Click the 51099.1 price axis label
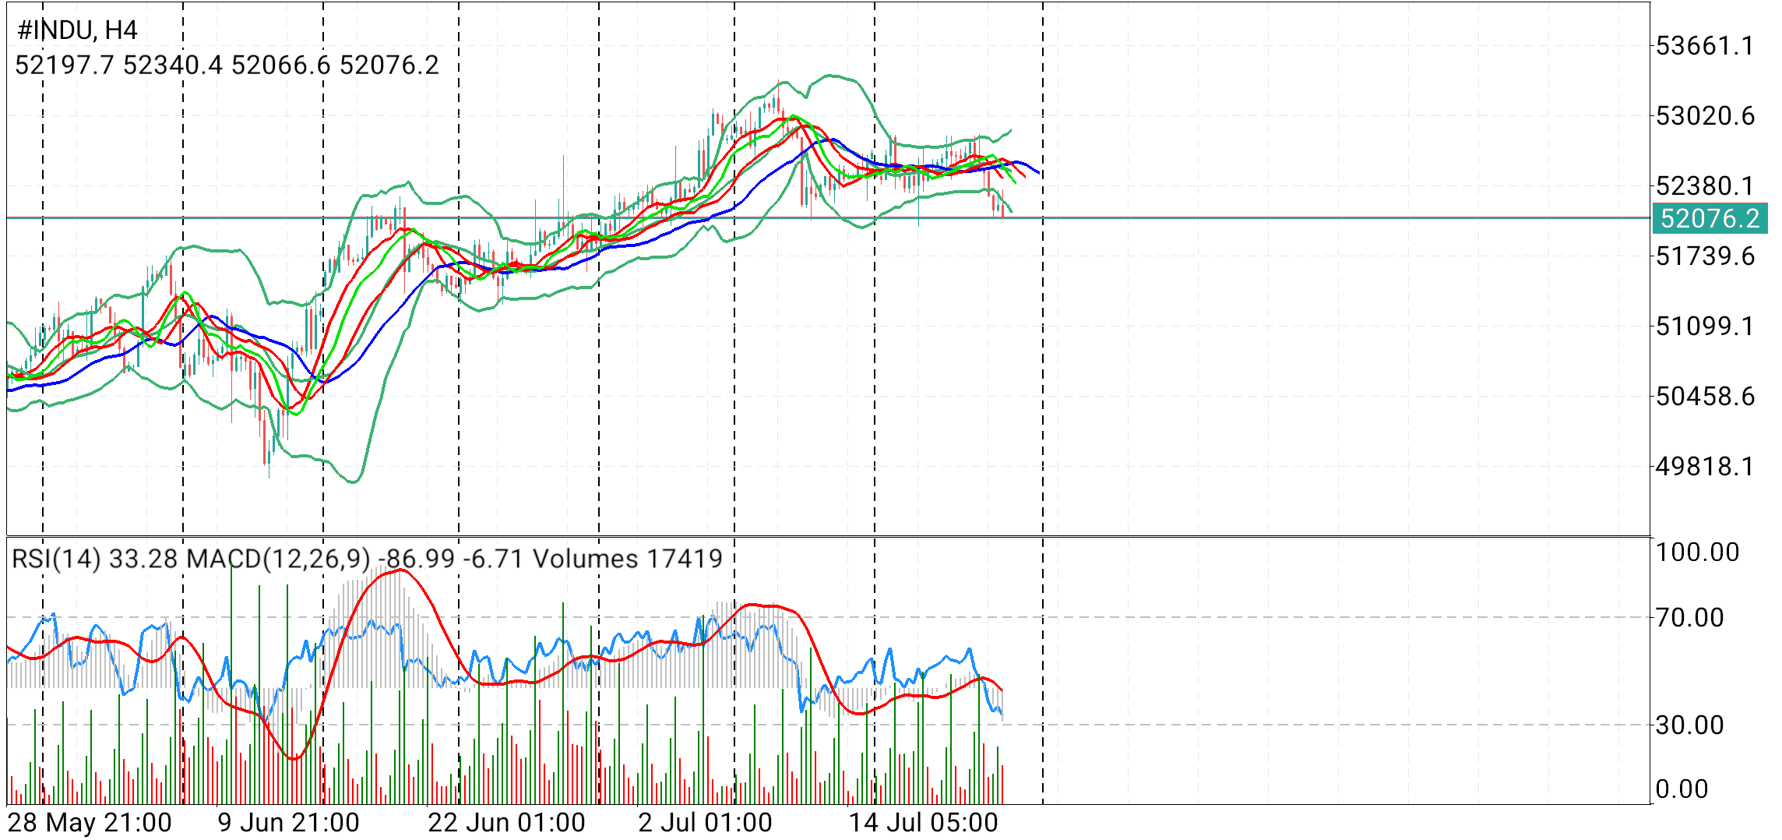 [1705, 326]
